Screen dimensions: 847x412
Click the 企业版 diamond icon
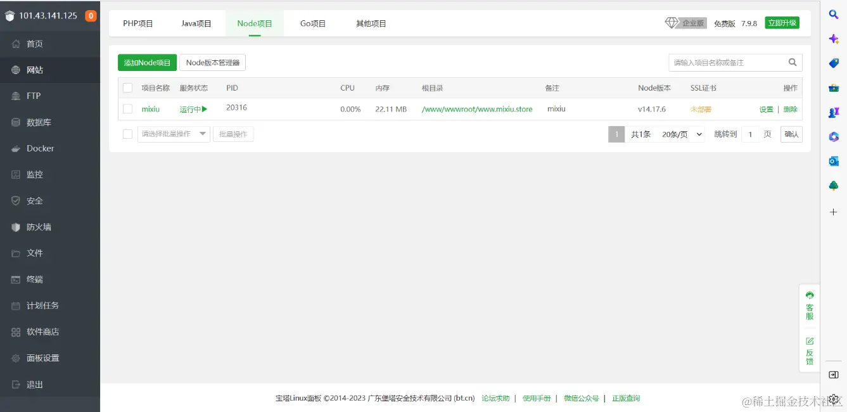pos(672,23)
